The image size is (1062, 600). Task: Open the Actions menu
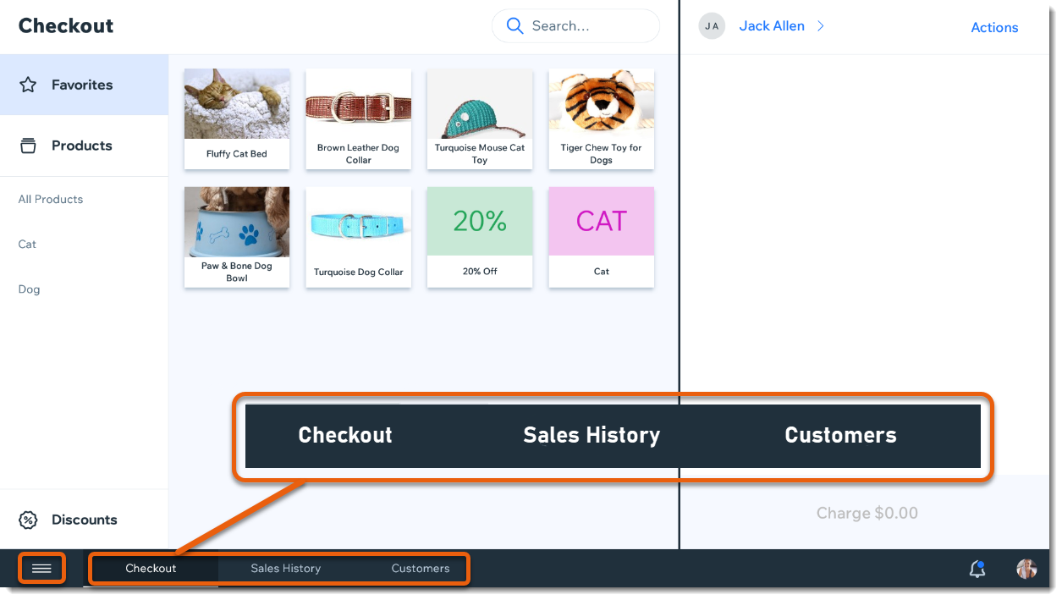[994, 27]
